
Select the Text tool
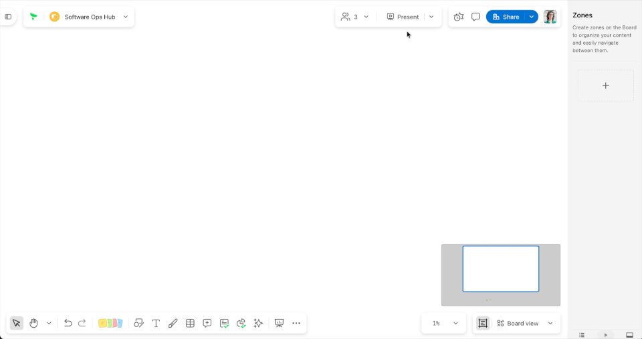(x=156, y=323)
